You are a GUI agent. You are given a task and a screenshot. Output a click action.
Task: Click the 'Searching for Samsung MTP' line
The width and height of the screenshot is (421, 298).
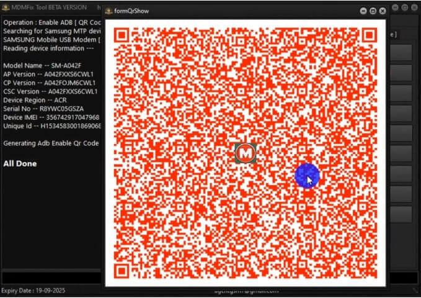52,31
